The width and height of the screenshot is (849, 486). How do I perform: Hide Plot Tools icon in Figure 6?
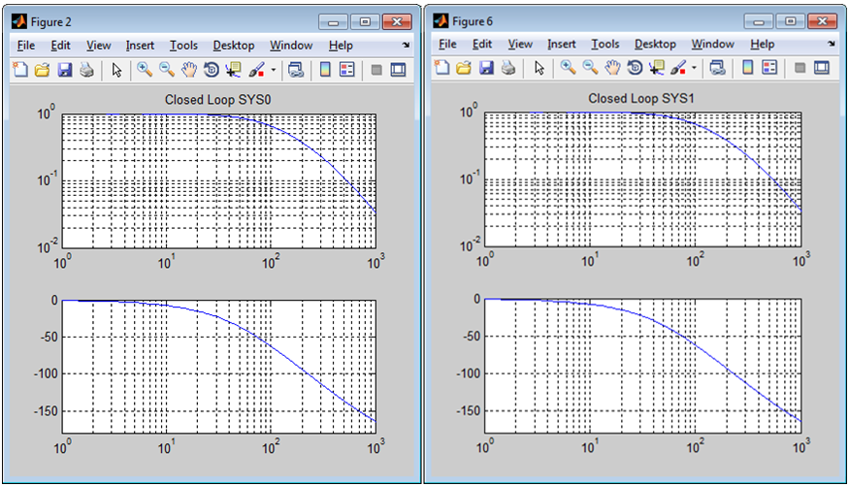[x=800, y=68]
